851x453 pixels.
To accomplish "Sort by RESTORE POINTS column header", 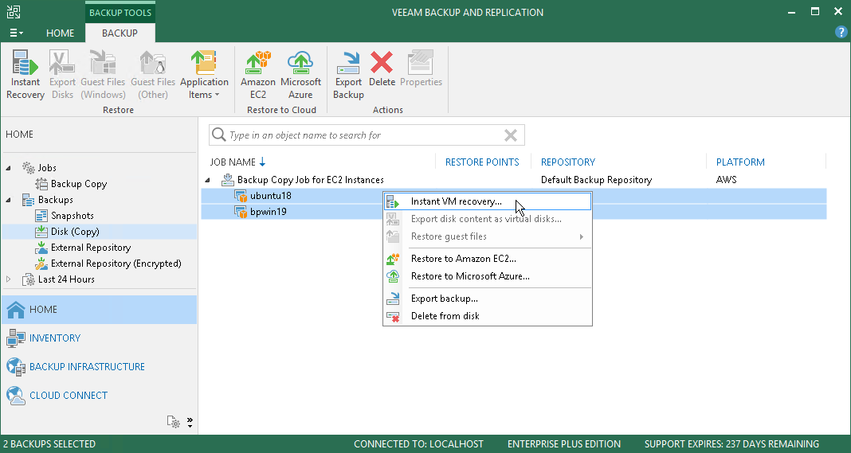I will (482, 162).
